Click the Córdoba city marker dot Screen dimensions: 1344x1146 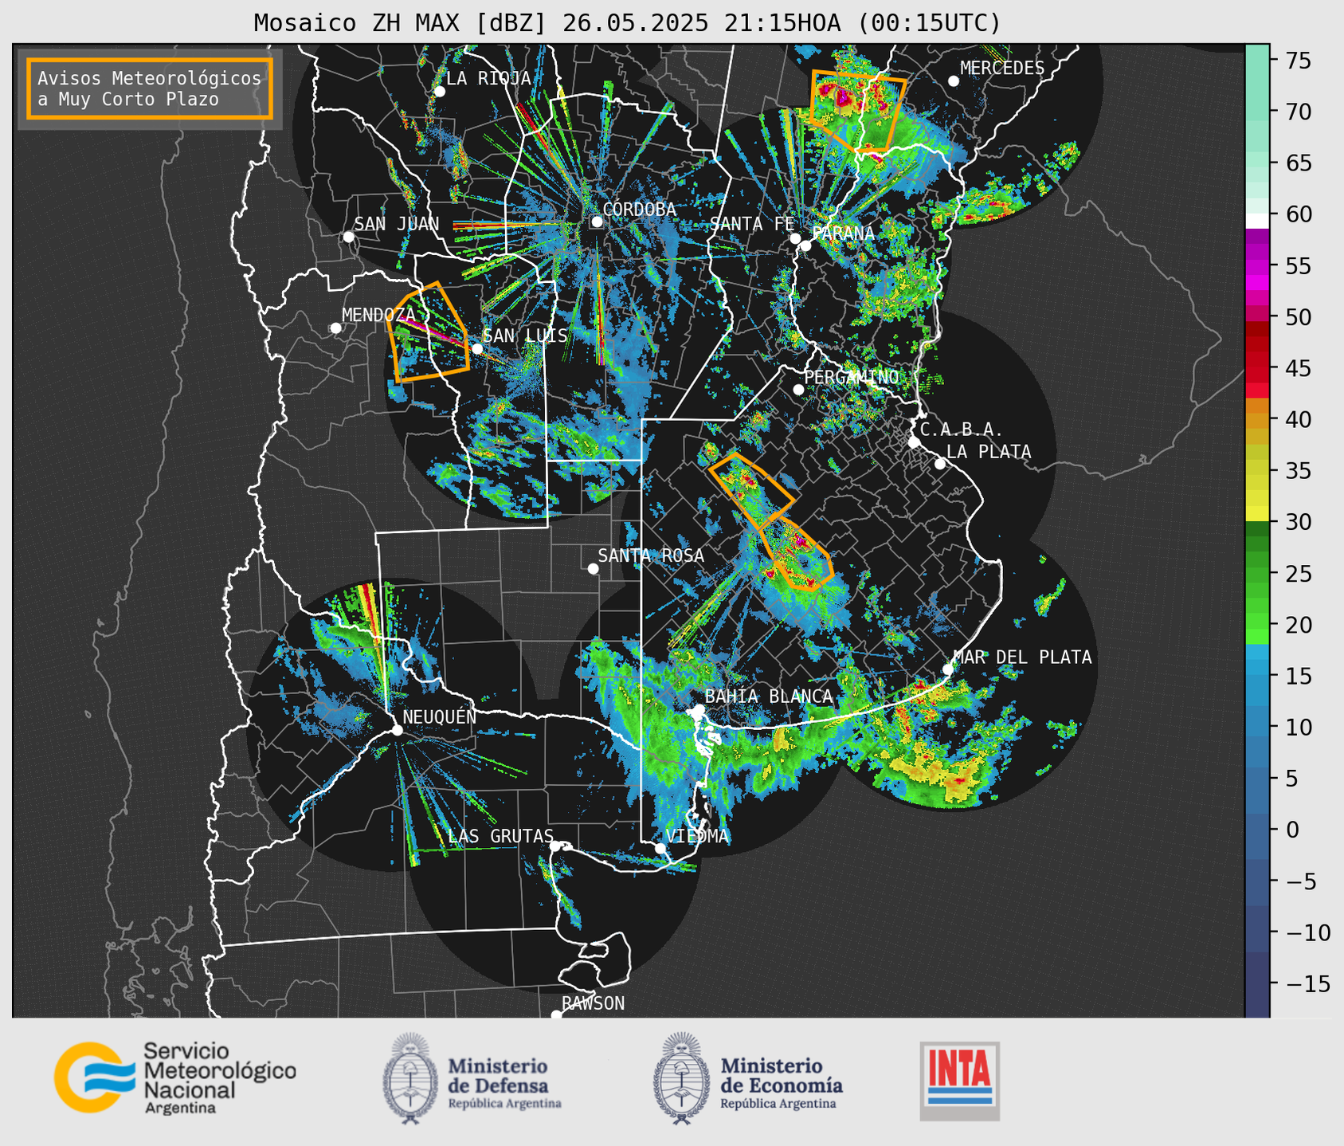[597, 222]
